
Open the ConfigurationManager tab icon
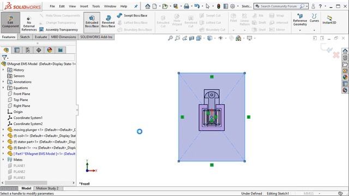click(28, 50)
